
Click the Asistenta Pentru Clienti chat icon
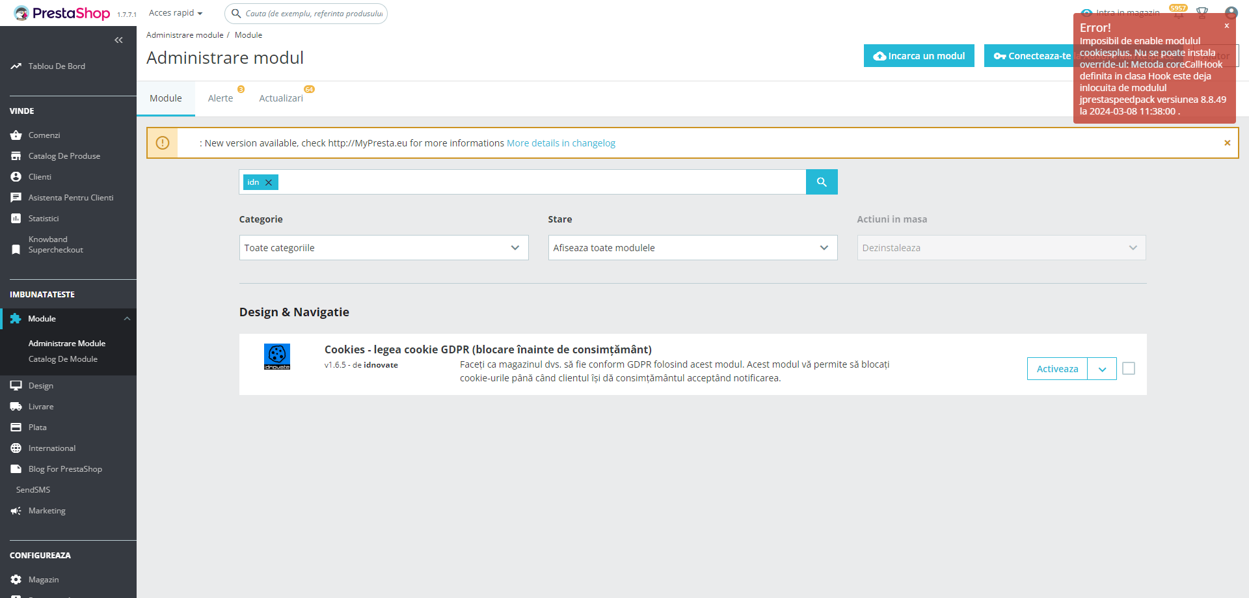16,198
